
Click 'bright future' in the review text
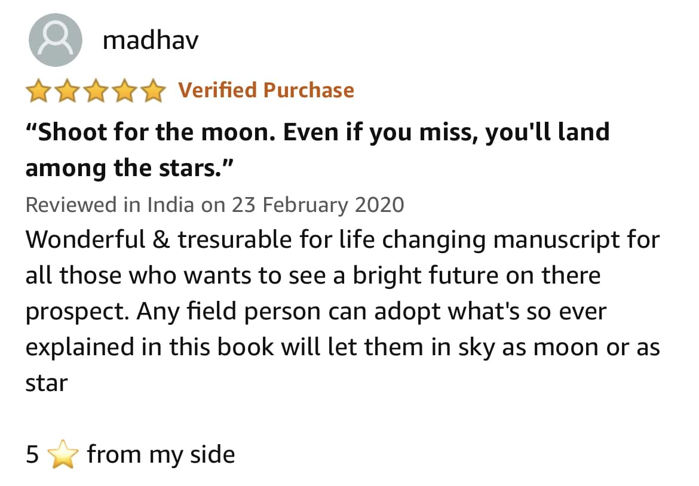click(x=425, y=276)
